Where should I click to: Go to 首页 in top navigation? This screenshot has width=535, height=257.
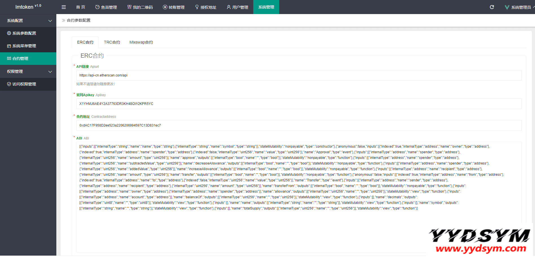[81, 7]
